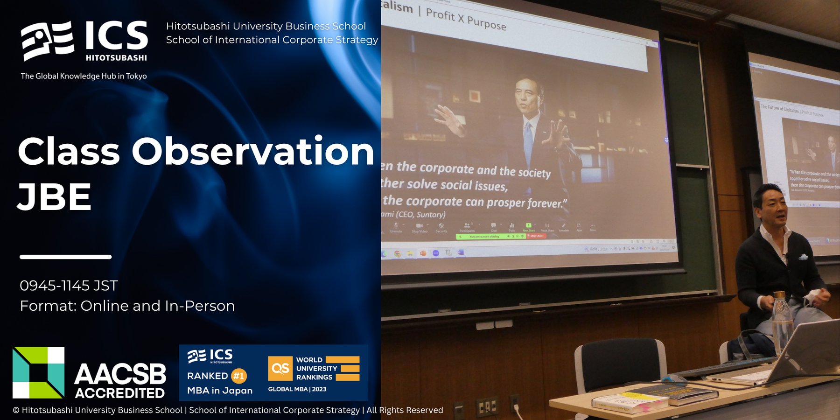
Task: Open the Security shield icon in Zoom
Action: coord(441,225)
